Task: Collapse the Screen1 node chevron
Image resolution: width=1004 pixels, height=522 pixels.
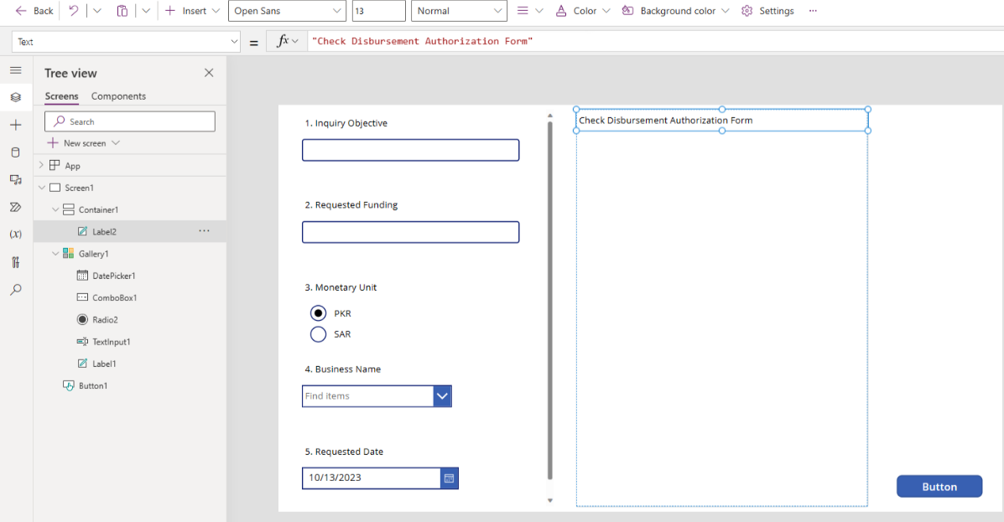Action: pyautogui.click(x=42, y=188)
